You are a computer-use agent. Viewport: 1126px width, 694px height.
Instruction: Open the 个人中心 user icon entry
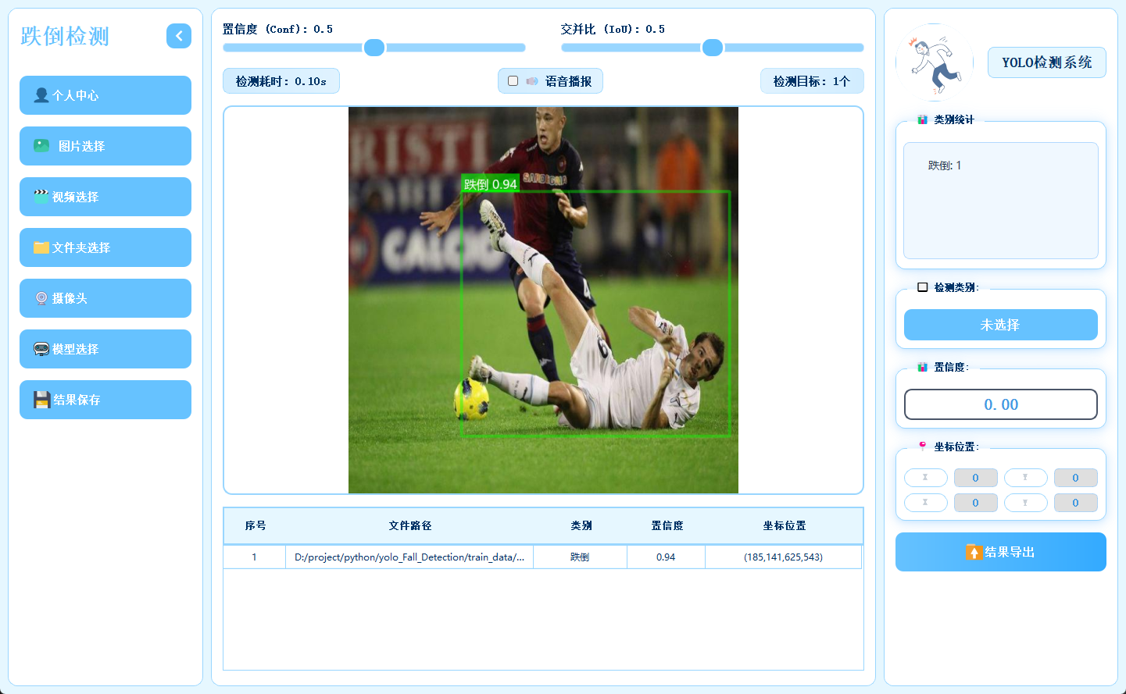(41, 95)
